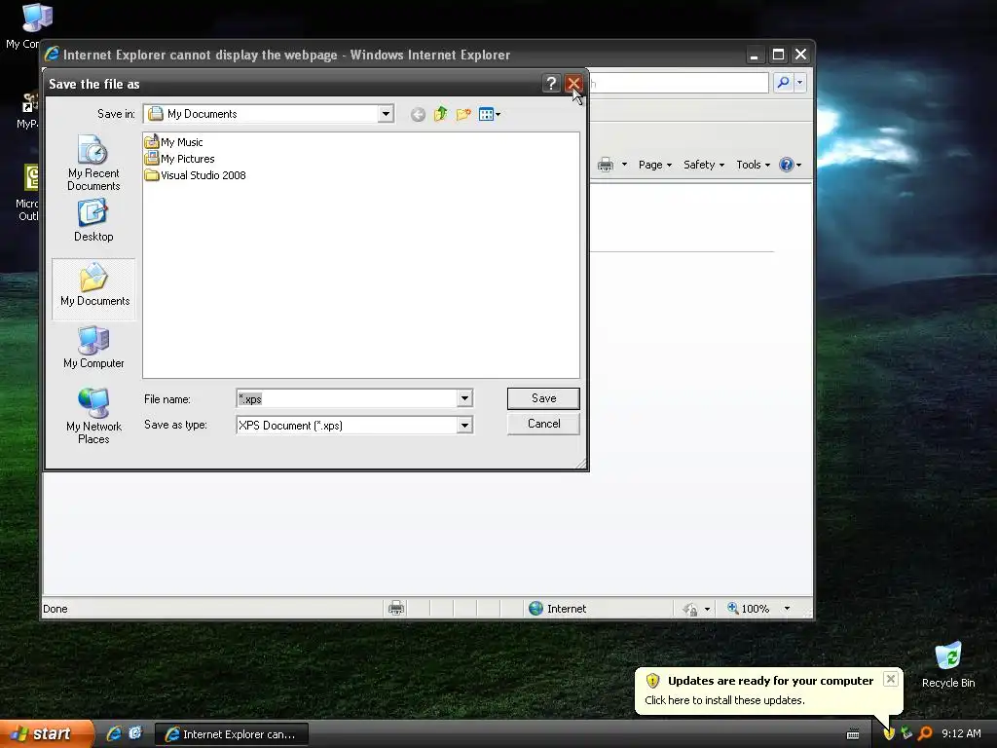This screenshot has width=997, height=748.
Task: Click the Internet zone status indicator
Action: 558,609
